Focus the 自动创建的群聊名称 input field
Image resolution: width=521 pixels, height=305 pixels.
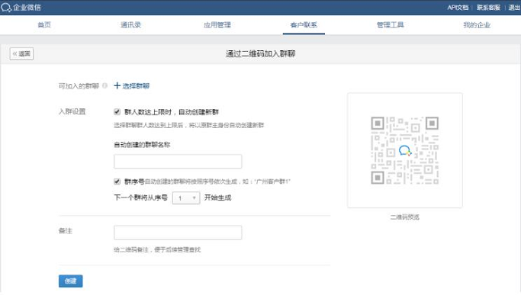pyautogui.click(x=178, y=161)
